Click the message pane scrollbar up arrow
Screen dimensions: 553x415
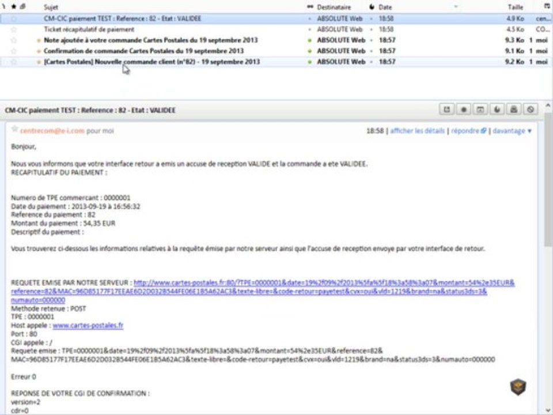coord(548,105)
